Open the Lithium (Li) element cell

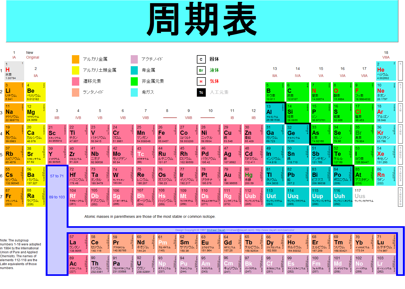click(14, 92)
